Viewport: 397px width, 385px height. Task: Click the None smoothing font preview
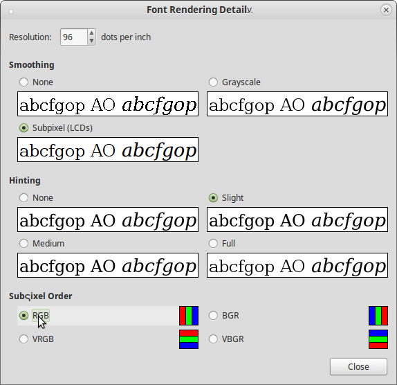(108, 104)
